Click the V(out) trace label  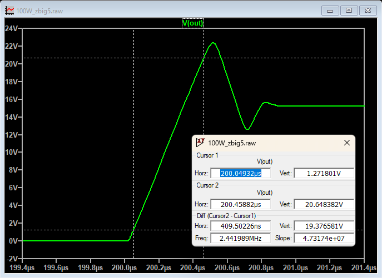click(x=193, y=23)
